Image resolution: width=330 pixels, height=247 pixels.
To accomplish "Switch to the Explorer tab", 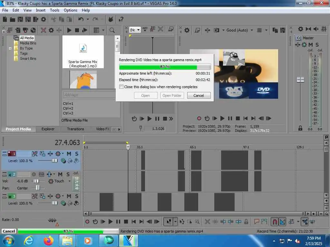I will [48, 129].
